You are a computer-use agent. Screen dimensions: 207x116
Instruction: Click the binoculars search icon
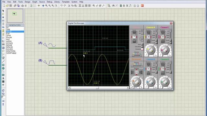[113, 6]
